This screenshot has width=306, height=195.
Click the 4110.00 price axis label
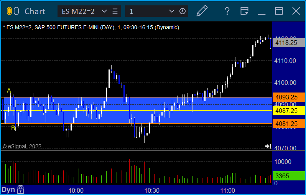click(285, 61)
